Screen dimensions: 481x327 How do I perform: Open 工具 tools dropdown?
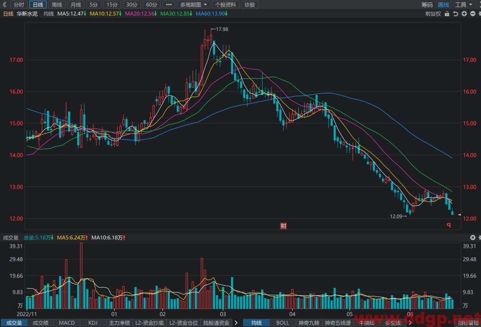tap(464, 5)
